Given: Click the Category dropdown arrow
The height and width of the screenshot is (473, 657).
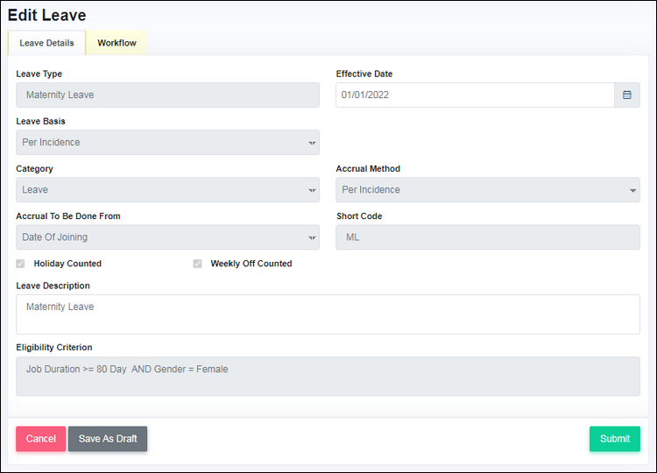Looking at the screenshot, I should 312,190.
